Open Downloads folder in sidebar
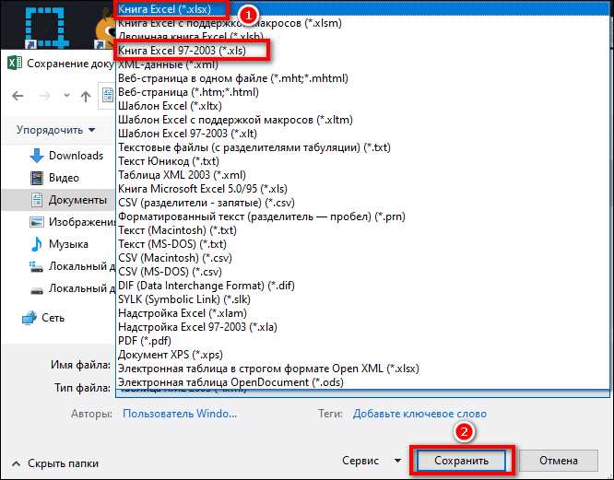This screenshot has width=614, height=480. coord(66,156)
